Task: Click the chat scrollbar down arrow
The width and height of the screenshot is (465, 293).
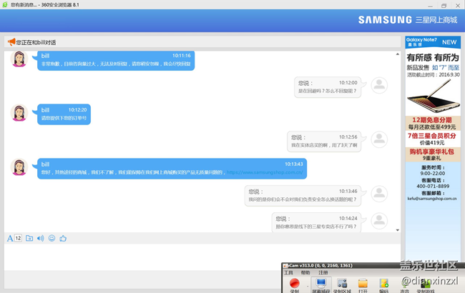Action: (x=397, y=230)
